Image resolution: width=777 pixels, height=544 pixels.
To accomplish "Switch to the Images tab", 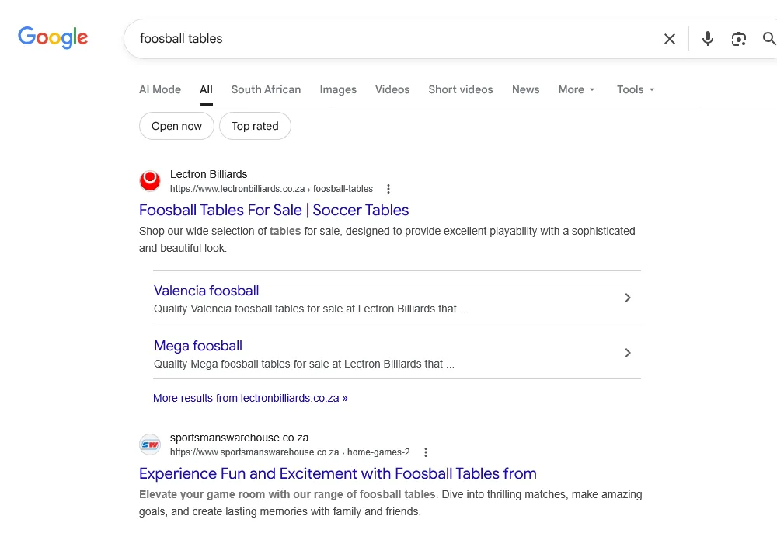I will (x=338, y=89).
